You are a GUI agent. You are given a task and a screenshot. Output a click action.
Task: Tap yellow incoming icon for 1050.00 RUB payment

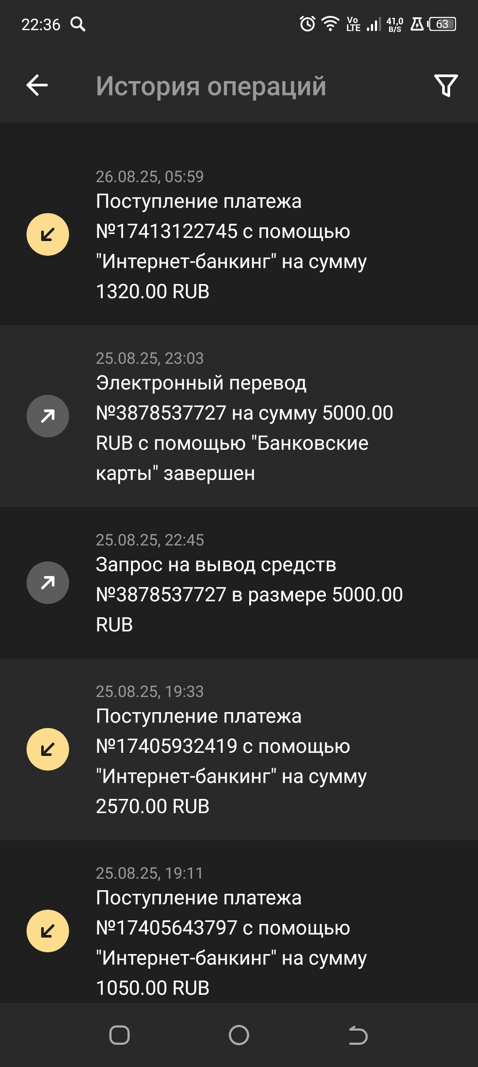click(48, 931)
